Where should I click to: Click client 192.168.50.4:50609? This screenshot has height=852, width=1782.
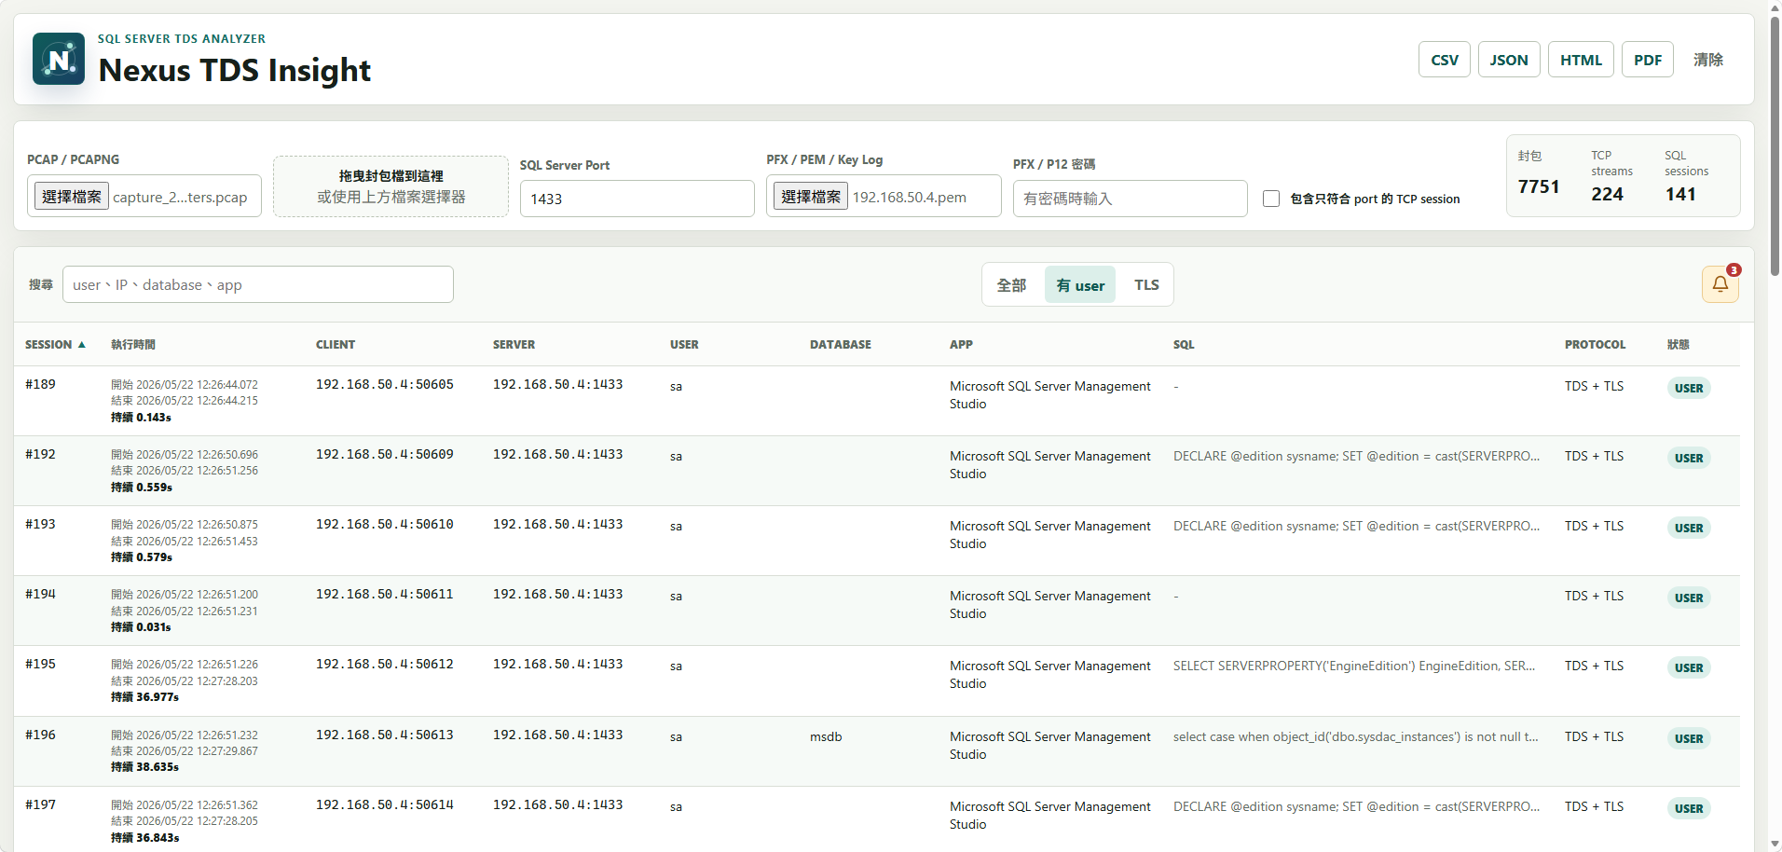click(385, 454)
